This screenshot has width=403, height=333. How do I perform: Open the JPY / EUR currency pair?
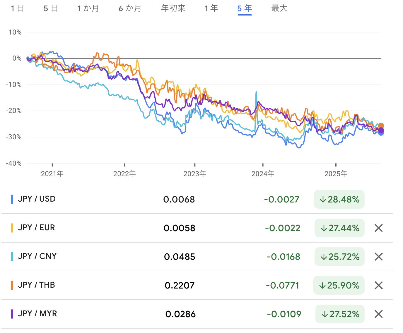pos(37,228)
